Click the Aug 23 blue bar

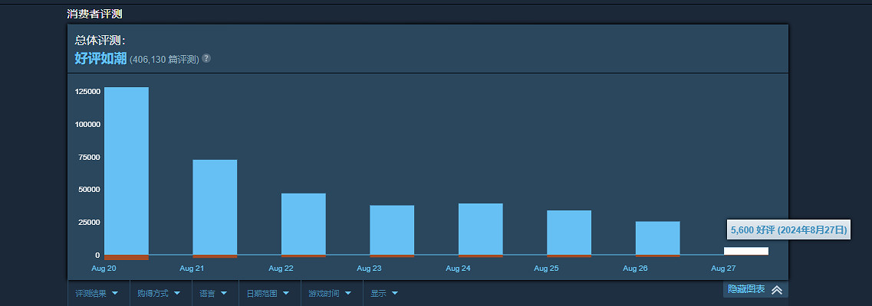click(x=392, y=229)
